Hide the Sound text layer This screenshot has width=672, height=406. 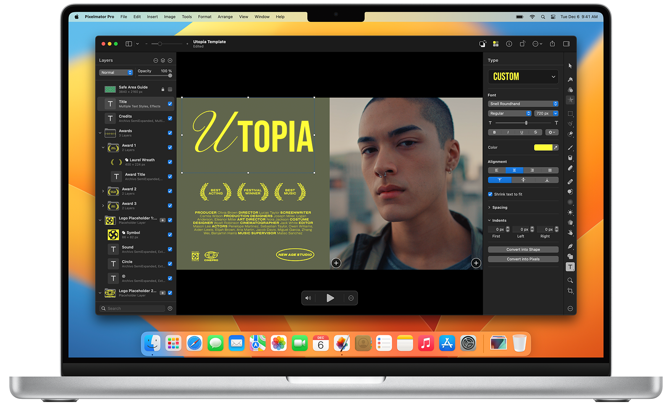170,249
